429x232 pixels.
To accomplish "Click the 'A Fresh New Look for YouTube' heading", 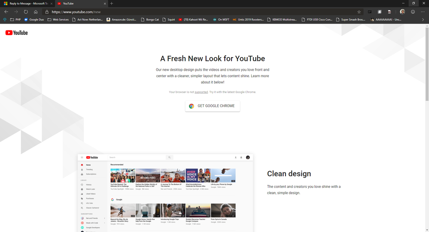I will (x=213, y=58).
